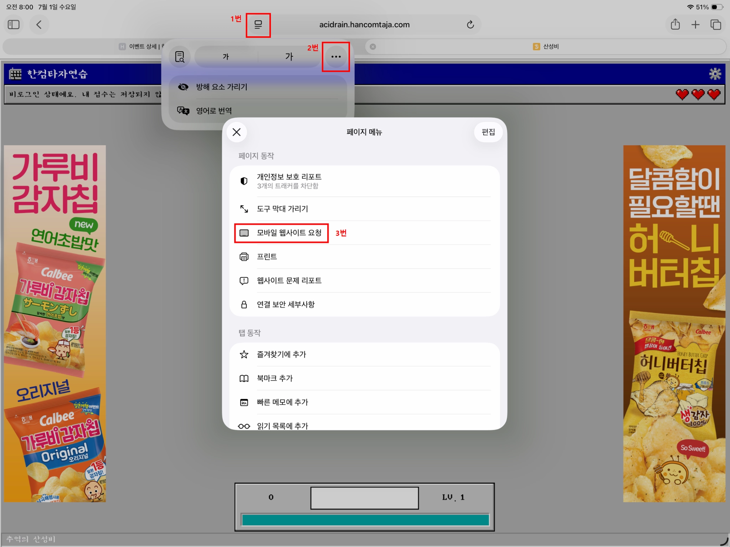
Task: Open the page menu icon beside address bar
Action: 258,25
